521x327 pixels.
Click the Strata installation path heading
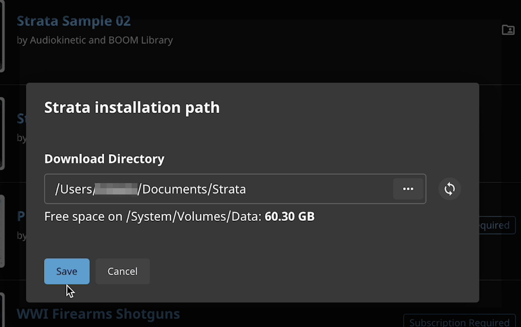pos(132,107)
